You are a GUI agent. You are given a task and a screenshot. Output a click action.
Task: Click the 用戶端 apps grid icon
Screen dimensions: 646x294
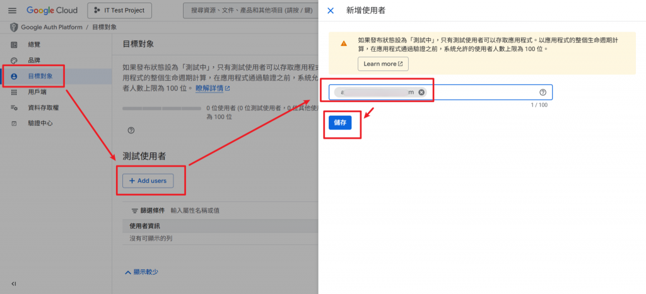point(14,92)
